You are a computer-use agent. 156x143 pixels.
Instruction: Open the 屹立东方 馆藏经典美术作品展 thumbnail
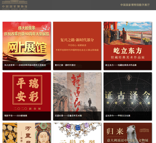pos(128,46)
